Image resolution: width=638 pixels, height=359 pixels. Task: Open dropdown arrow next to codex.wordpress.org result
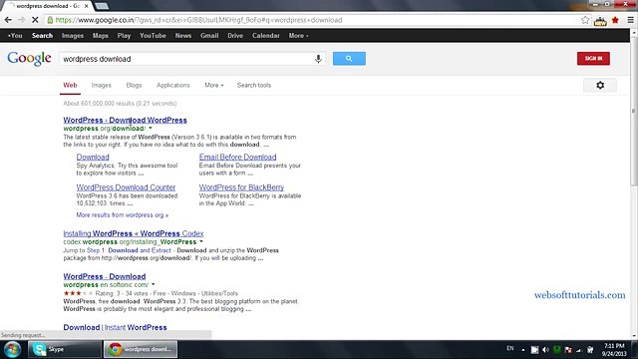pos(201,241)
